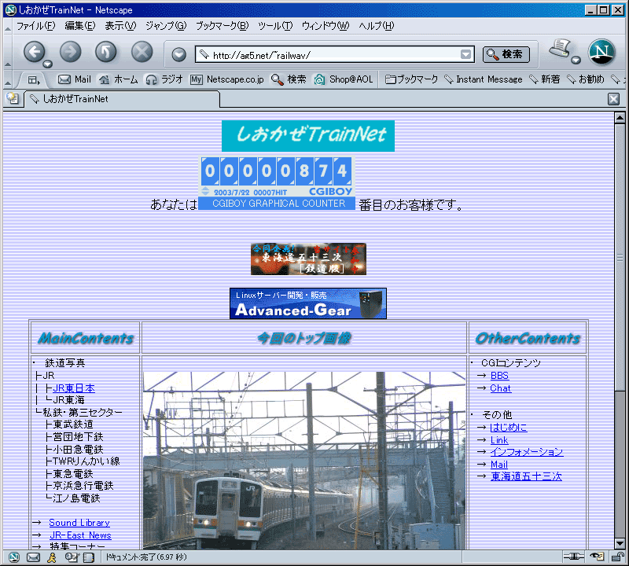Click the top train photo image
This screenshot has height=566, width=629.
point(304,461)
